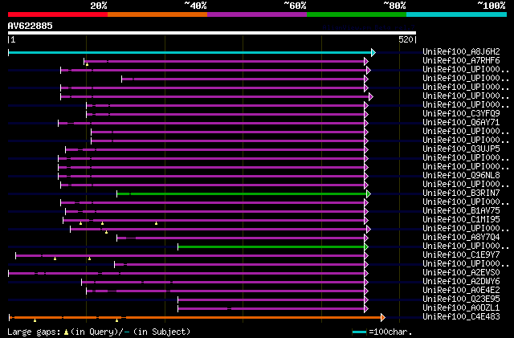The width and height of the screenshot is (514, 338).
Task: Open hit UniRef100_B3RIN7
Action: pyautogui.click(x=461, y=193)
